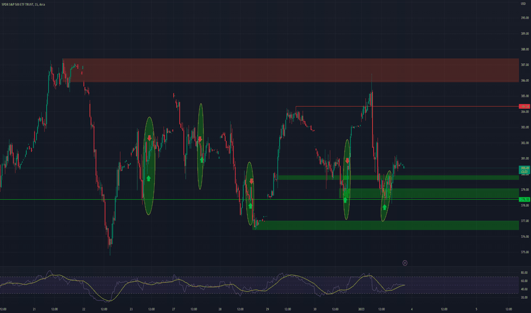
Task: Select the large red resistance zone rectangle
Action: click(x=291, y=71)
